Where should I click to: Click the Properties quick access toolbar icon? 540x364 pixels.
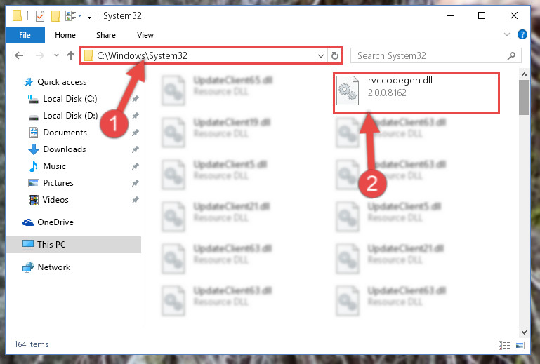click(40, 16)
